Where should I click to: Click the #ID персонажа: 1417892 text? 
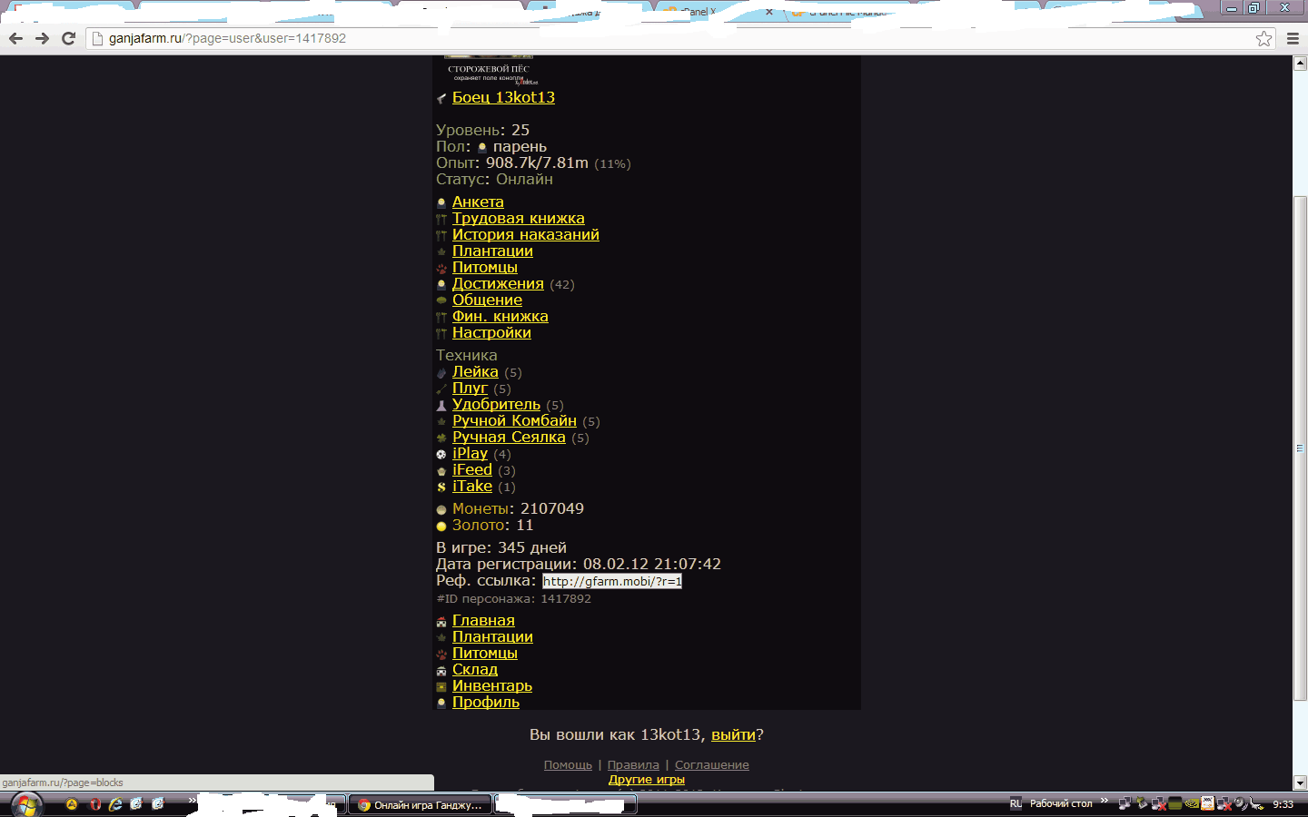514,599
